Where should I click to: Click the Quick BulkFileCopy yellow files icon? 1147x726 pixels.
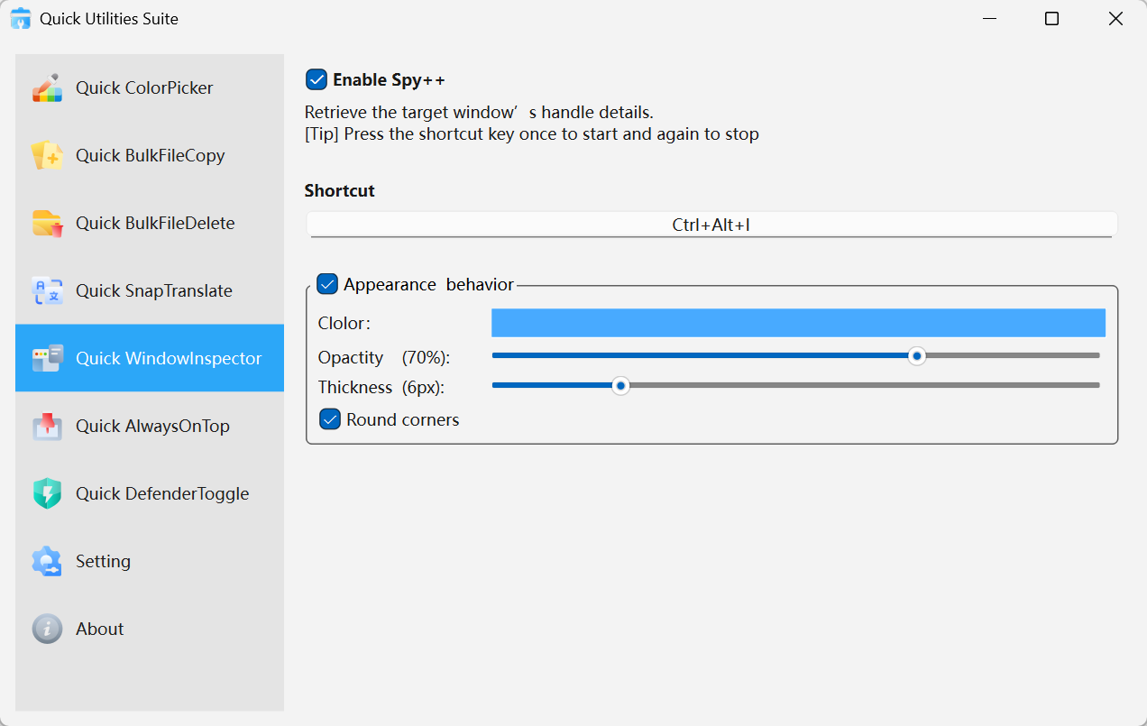click(x=47, y=156)
